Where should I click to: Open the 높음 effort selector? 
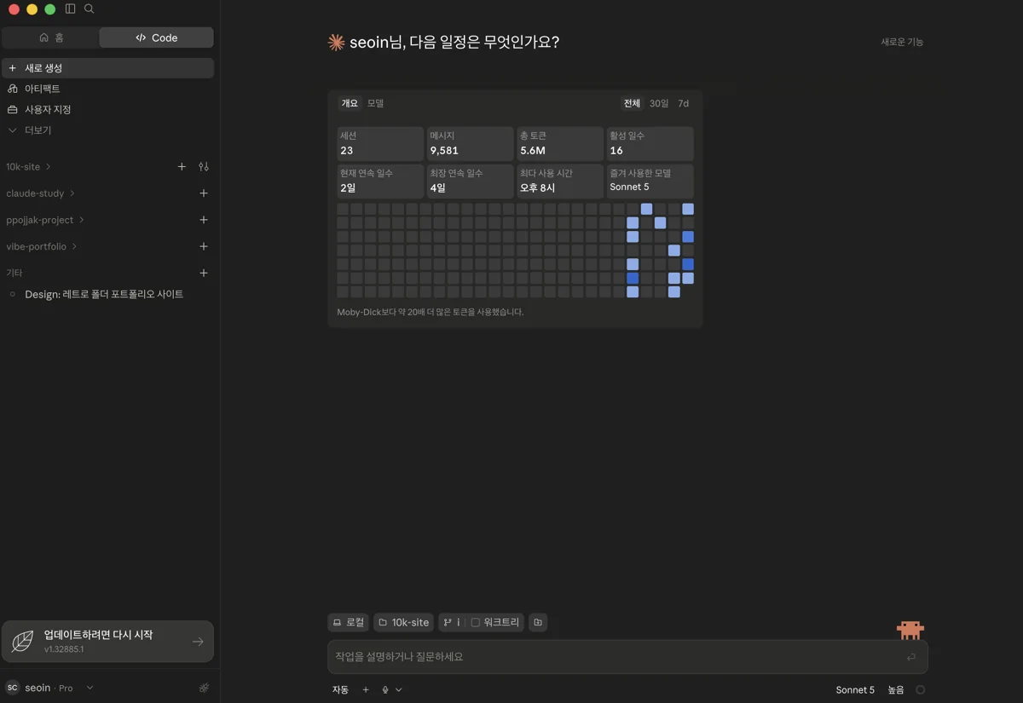click(x=896, y=690)
